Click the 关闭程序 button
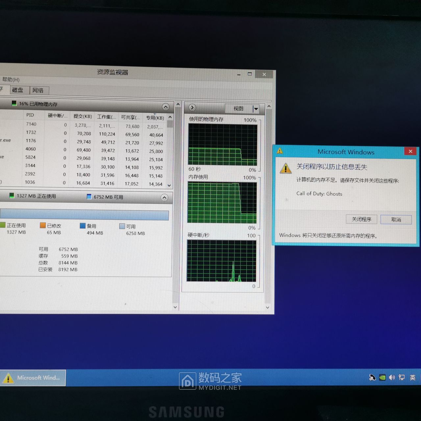This screenshot has height=421, width=421. 361,219
